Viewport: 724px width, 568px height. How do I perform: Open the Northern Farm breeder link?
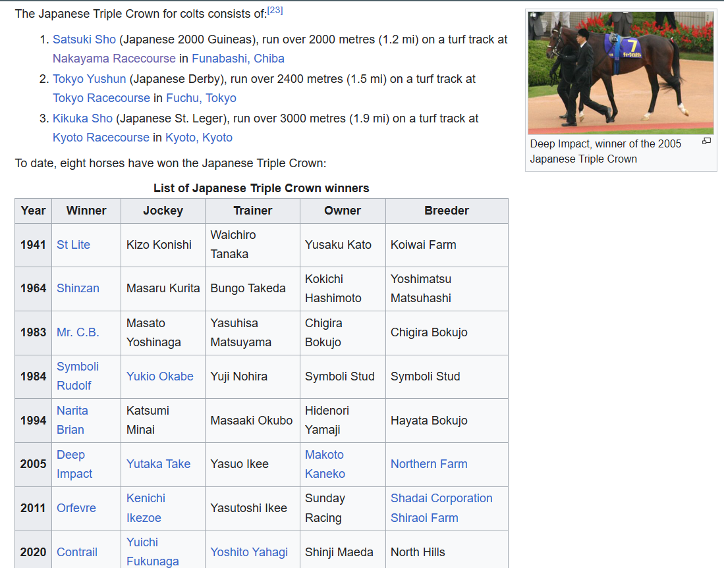pyautogui.click(x=429, y=464)
